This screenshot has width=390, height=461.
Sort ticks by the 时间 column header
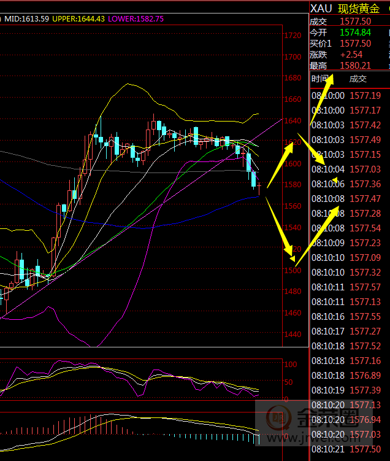(319, 79)
